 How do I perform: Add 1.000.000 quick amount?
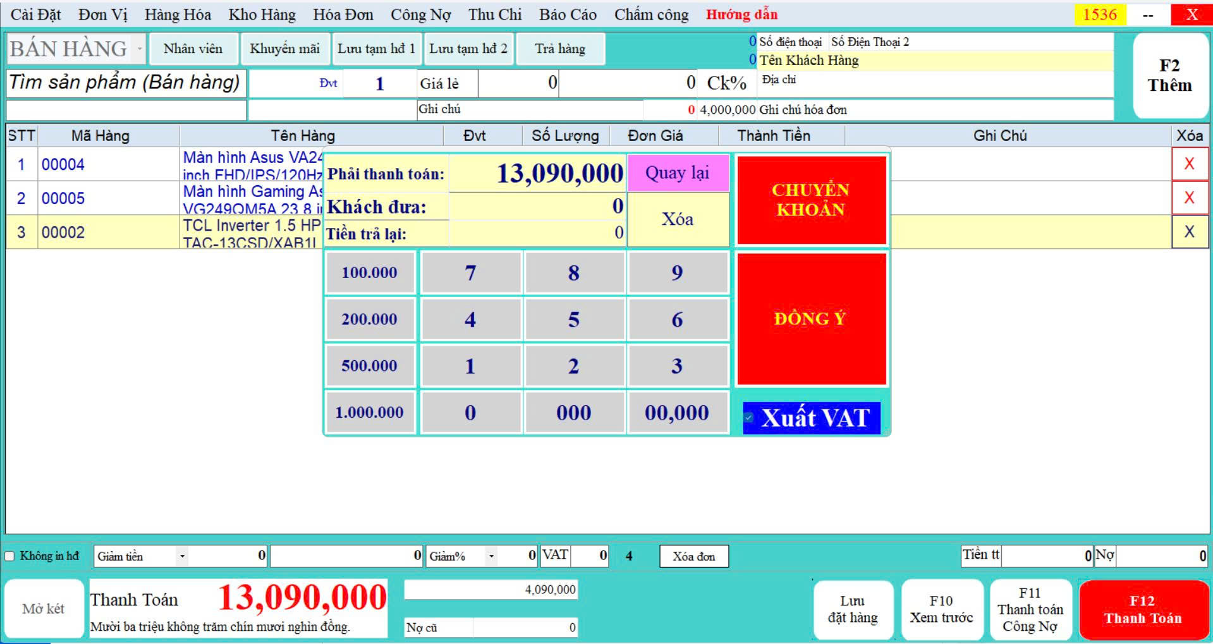[x=370, y=413]
